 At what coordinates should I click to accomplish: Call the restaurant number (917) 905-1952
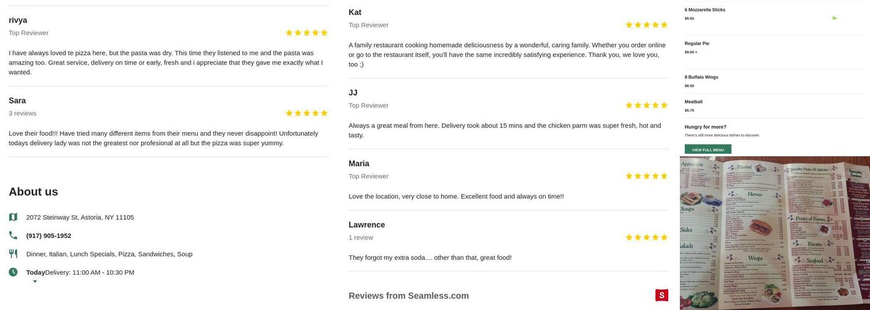click(48, 236)
